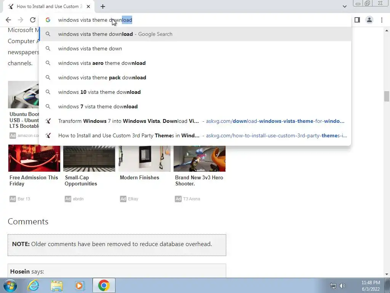Launch Internet Explorer from the taskbar
390x293 pixels.
[x=34, y=285]
